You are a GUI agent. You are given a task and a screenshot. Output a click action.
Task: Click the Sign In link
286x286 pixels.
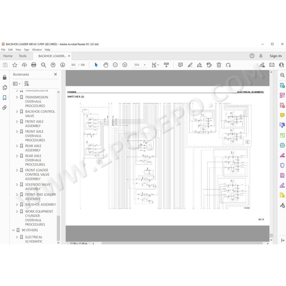point(276,56)
